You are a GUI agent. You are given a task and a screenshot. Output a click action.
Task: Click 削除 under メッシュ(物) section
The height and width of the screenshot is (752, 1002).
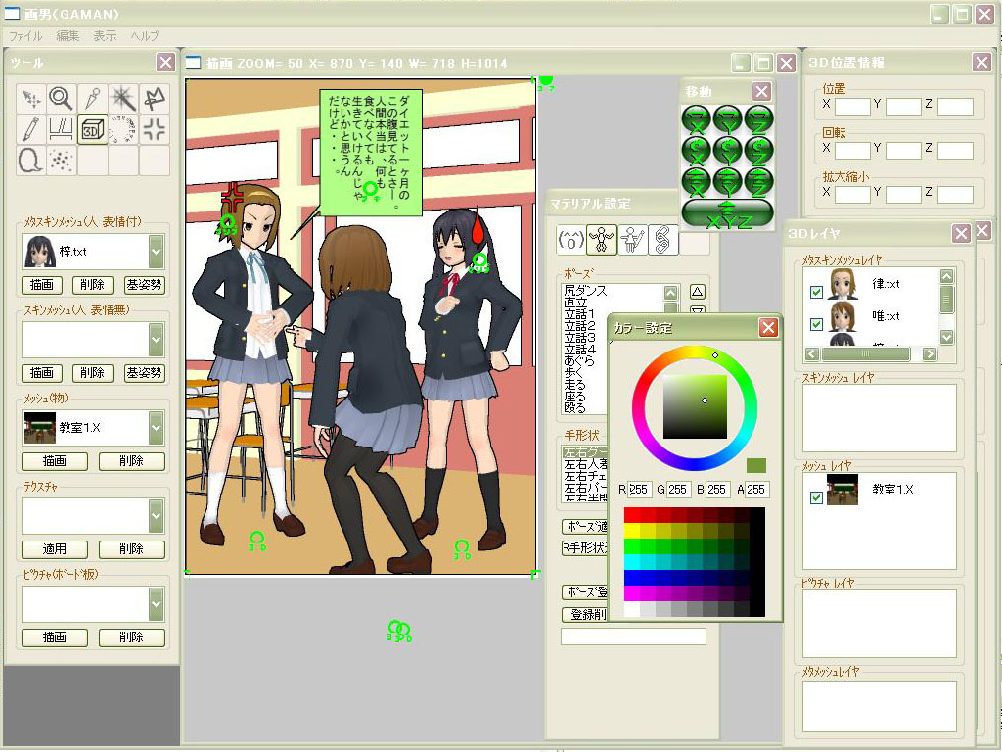(132, 461)
